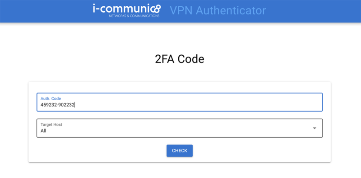Click the 'NETWORKS & COMMUNICATIONS' tagline

pyautogui.click(x=134, y=16)
